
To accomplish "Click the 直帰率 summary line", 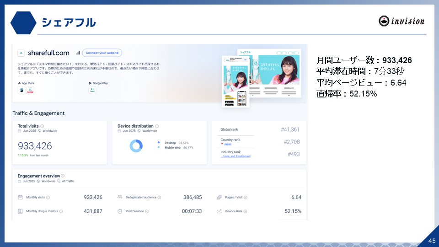I will [347, 93].
